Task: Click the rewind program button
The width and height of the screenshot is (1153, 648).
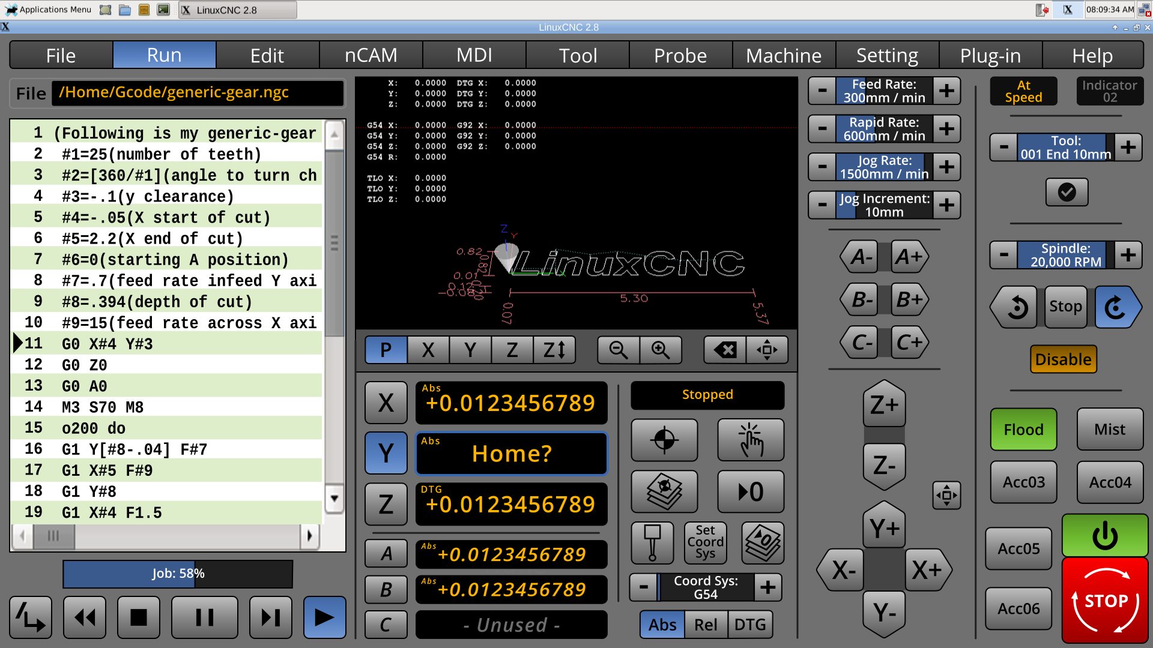Action: 85,617
